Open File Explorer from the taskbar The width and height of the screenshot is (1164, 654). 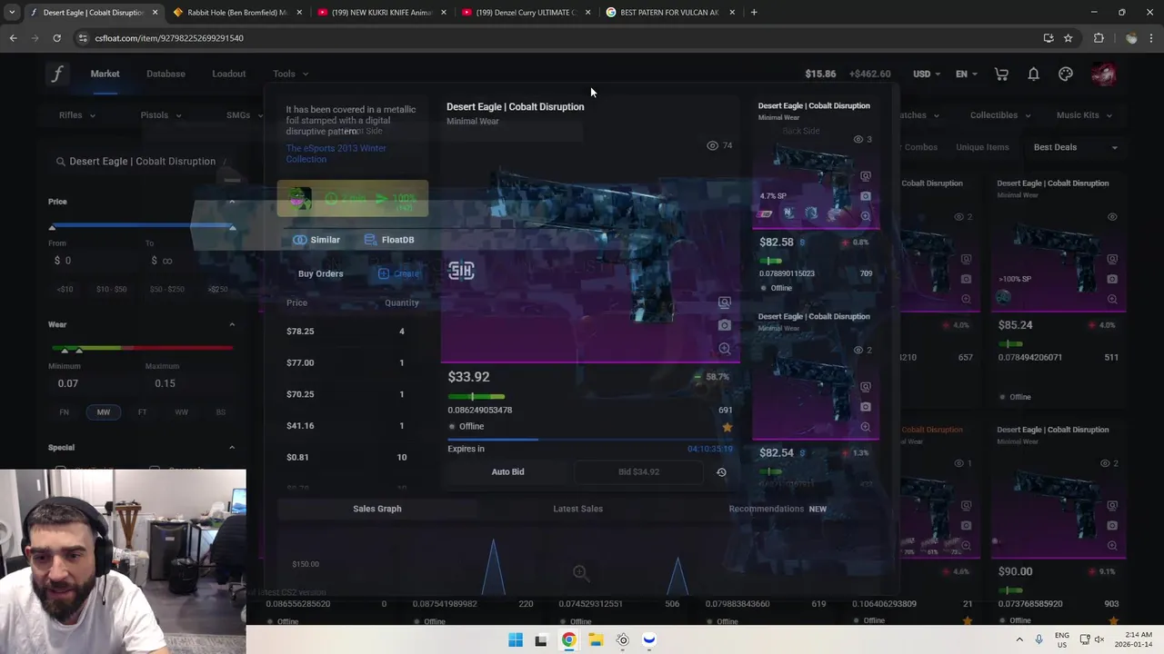pyautogui.click(x=596, y=639)
